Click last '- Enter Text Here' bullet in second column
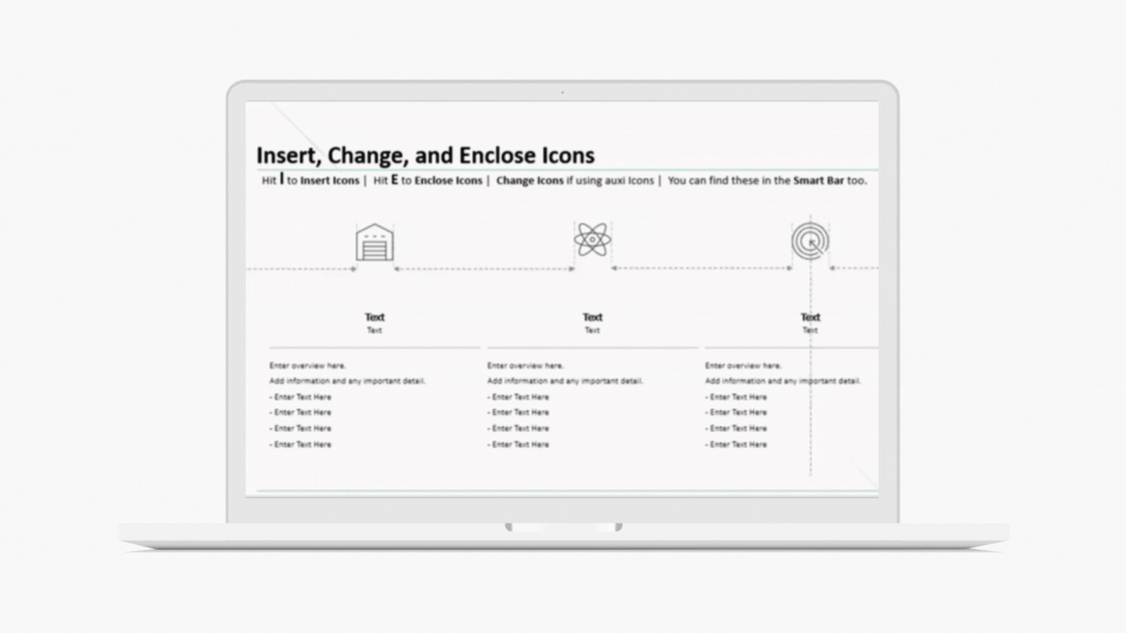 coord(519,445)
